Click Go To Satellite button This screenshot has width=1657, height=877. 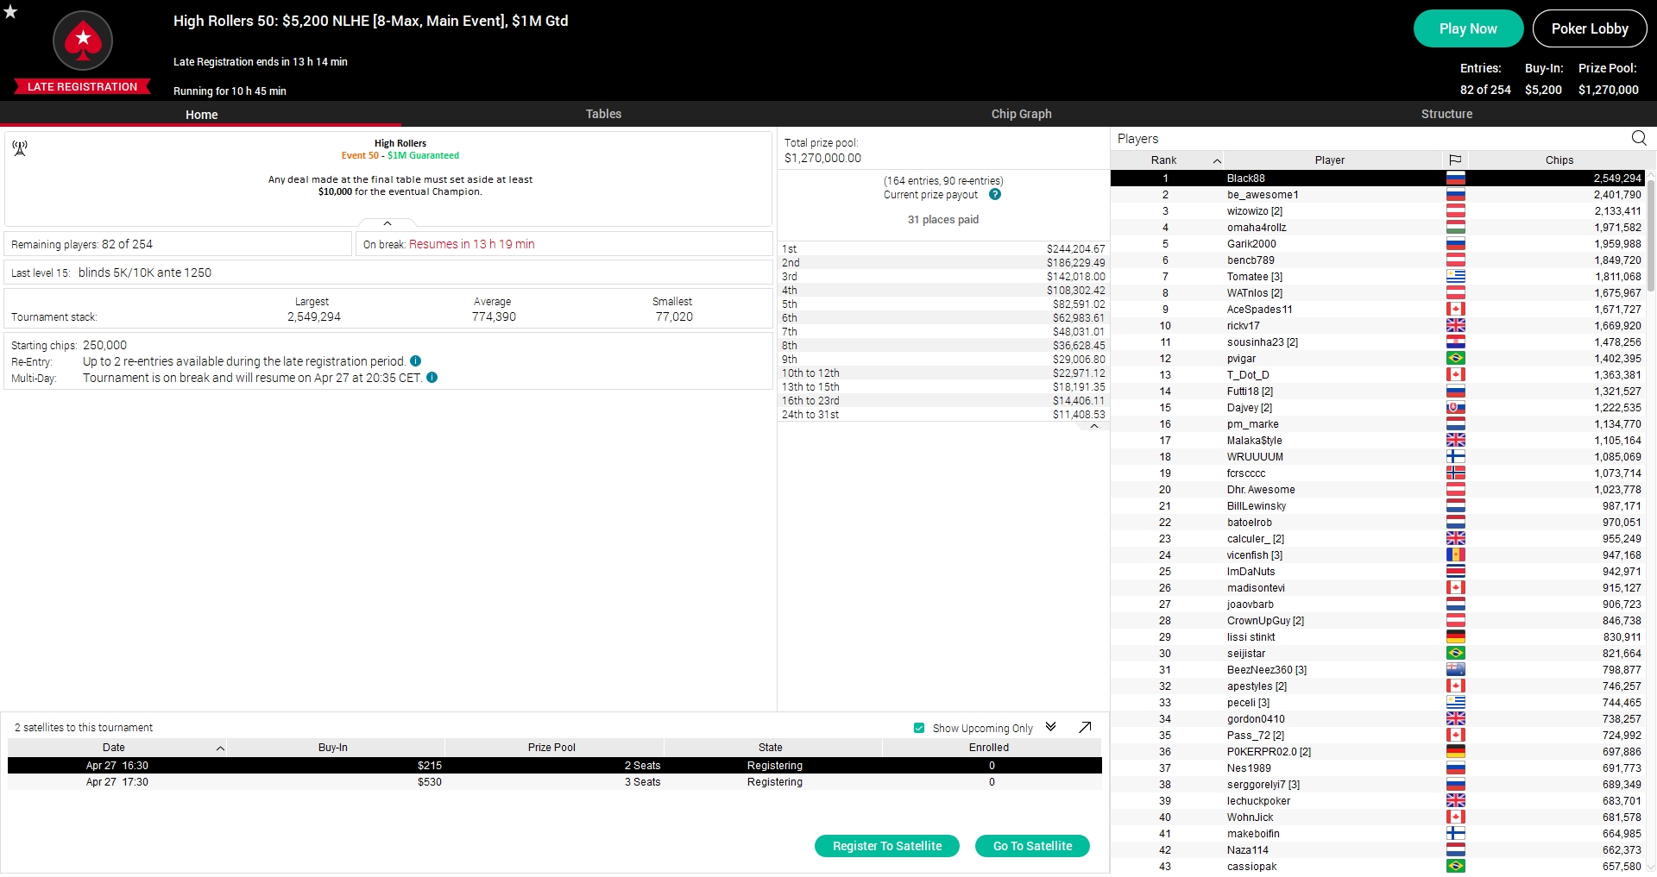point(1032,846)
